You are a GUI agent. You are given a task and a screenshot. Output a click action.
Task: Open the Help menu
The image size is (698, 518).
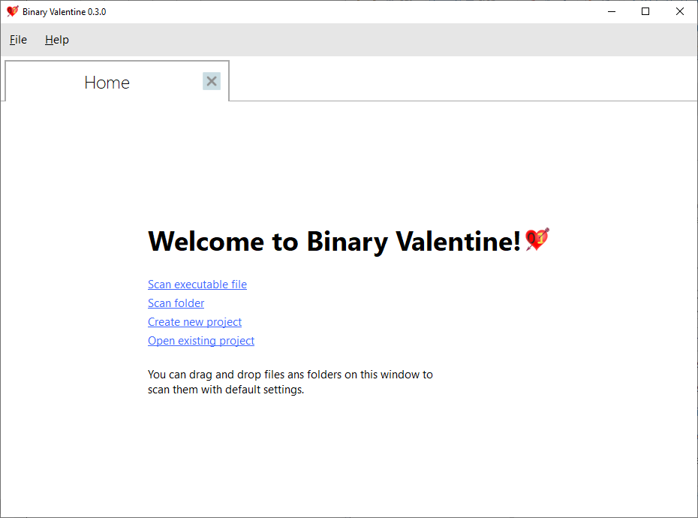57,40
